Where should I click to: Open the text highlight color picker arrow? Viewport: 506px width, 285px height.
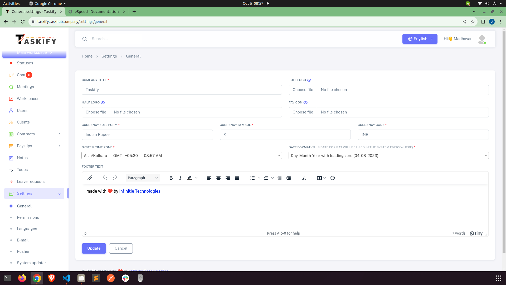click(196, 178)
